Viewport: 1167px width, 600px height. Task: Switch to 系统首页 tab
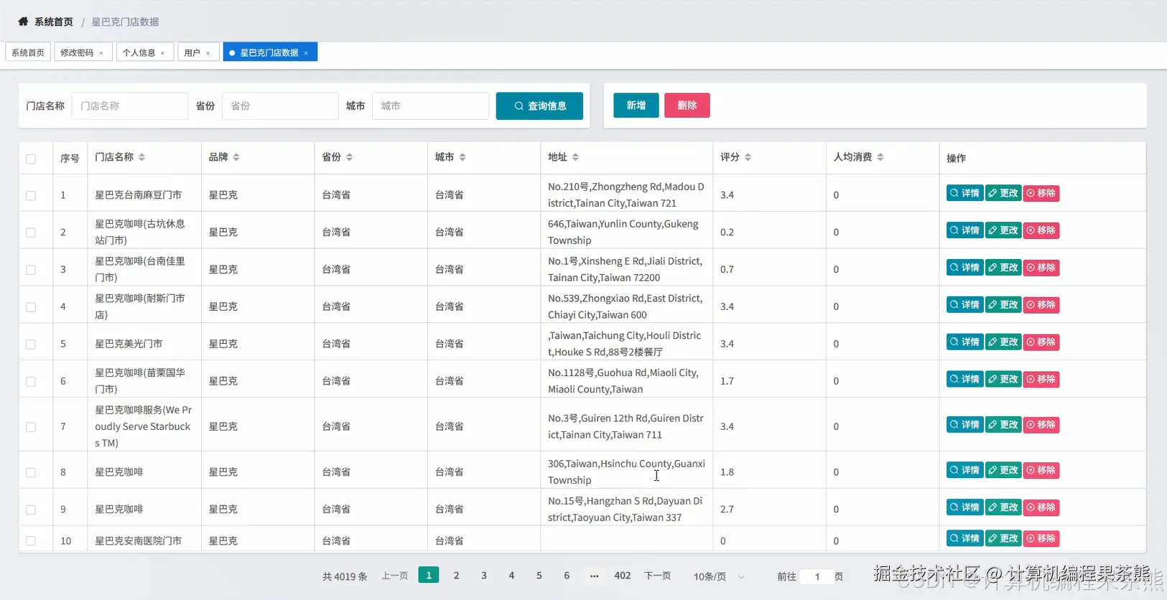28,52
